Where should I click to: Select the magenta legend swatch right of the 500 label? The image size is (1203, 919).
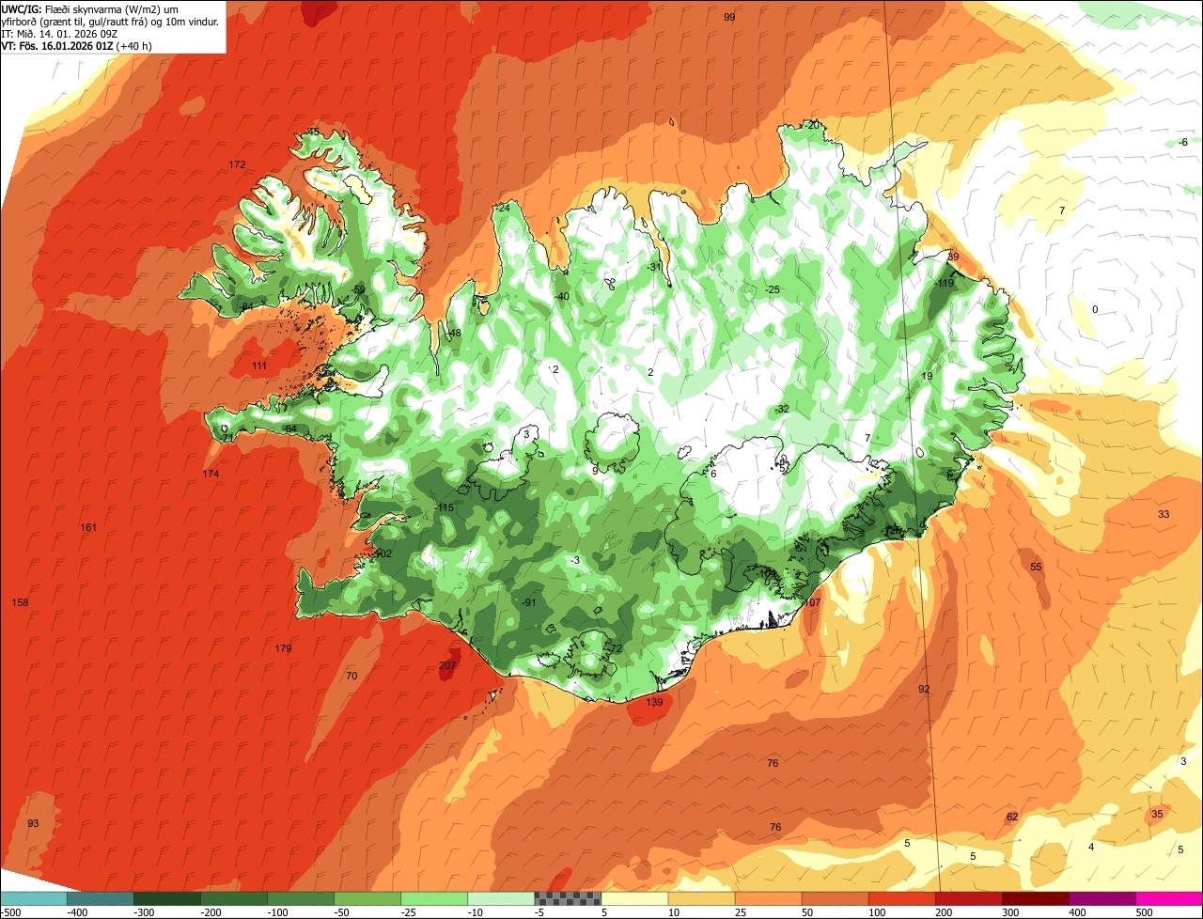[x=1169, y=898]
